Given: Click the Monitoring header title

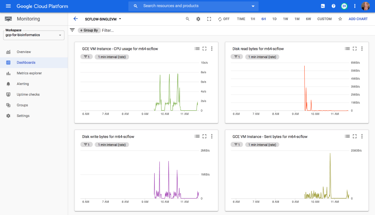Looking at the screenshot, I should 29,19.
